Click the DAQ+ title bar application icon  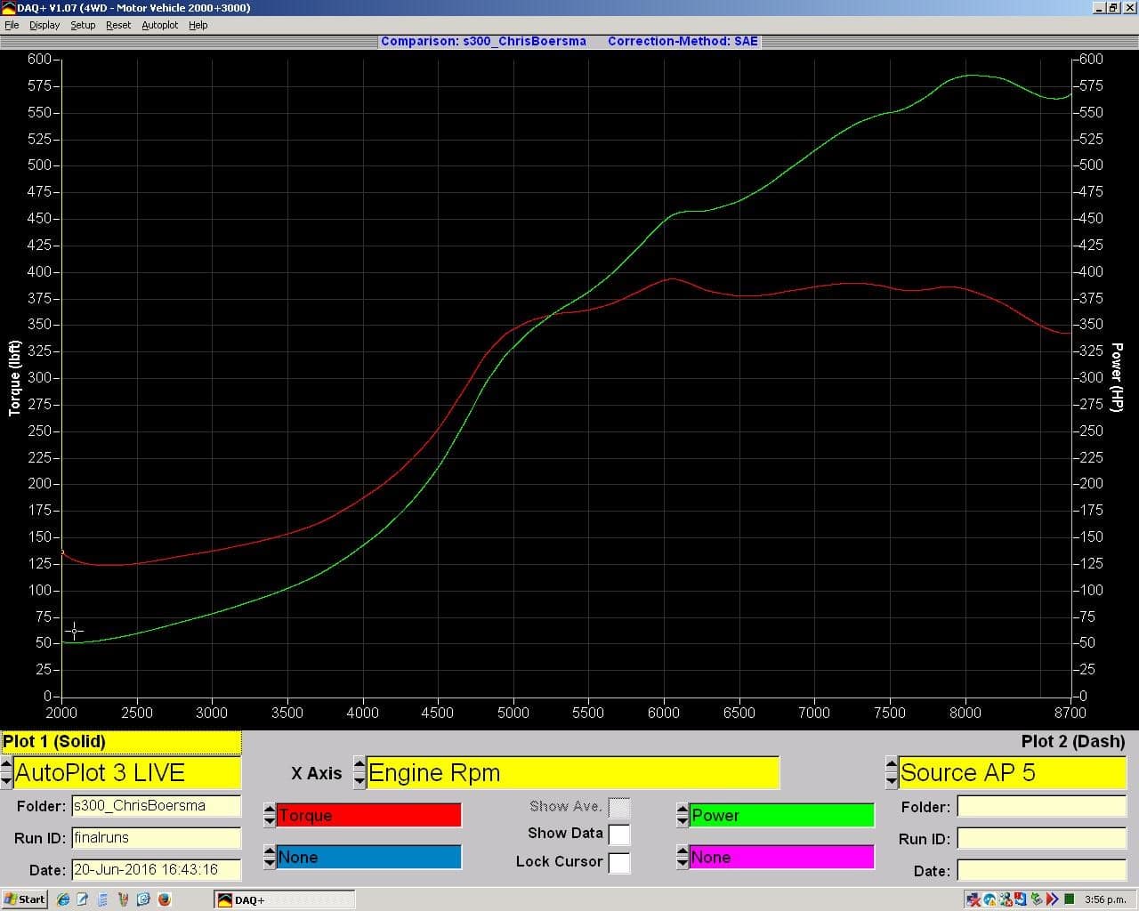click(x=8, y=8)
